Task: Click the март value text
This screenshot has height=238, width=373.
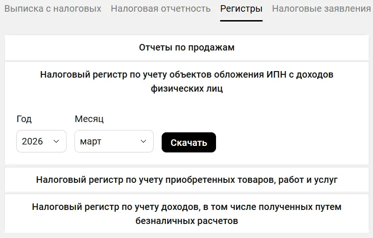Action: pyautogui.click(x=90, y=141)
